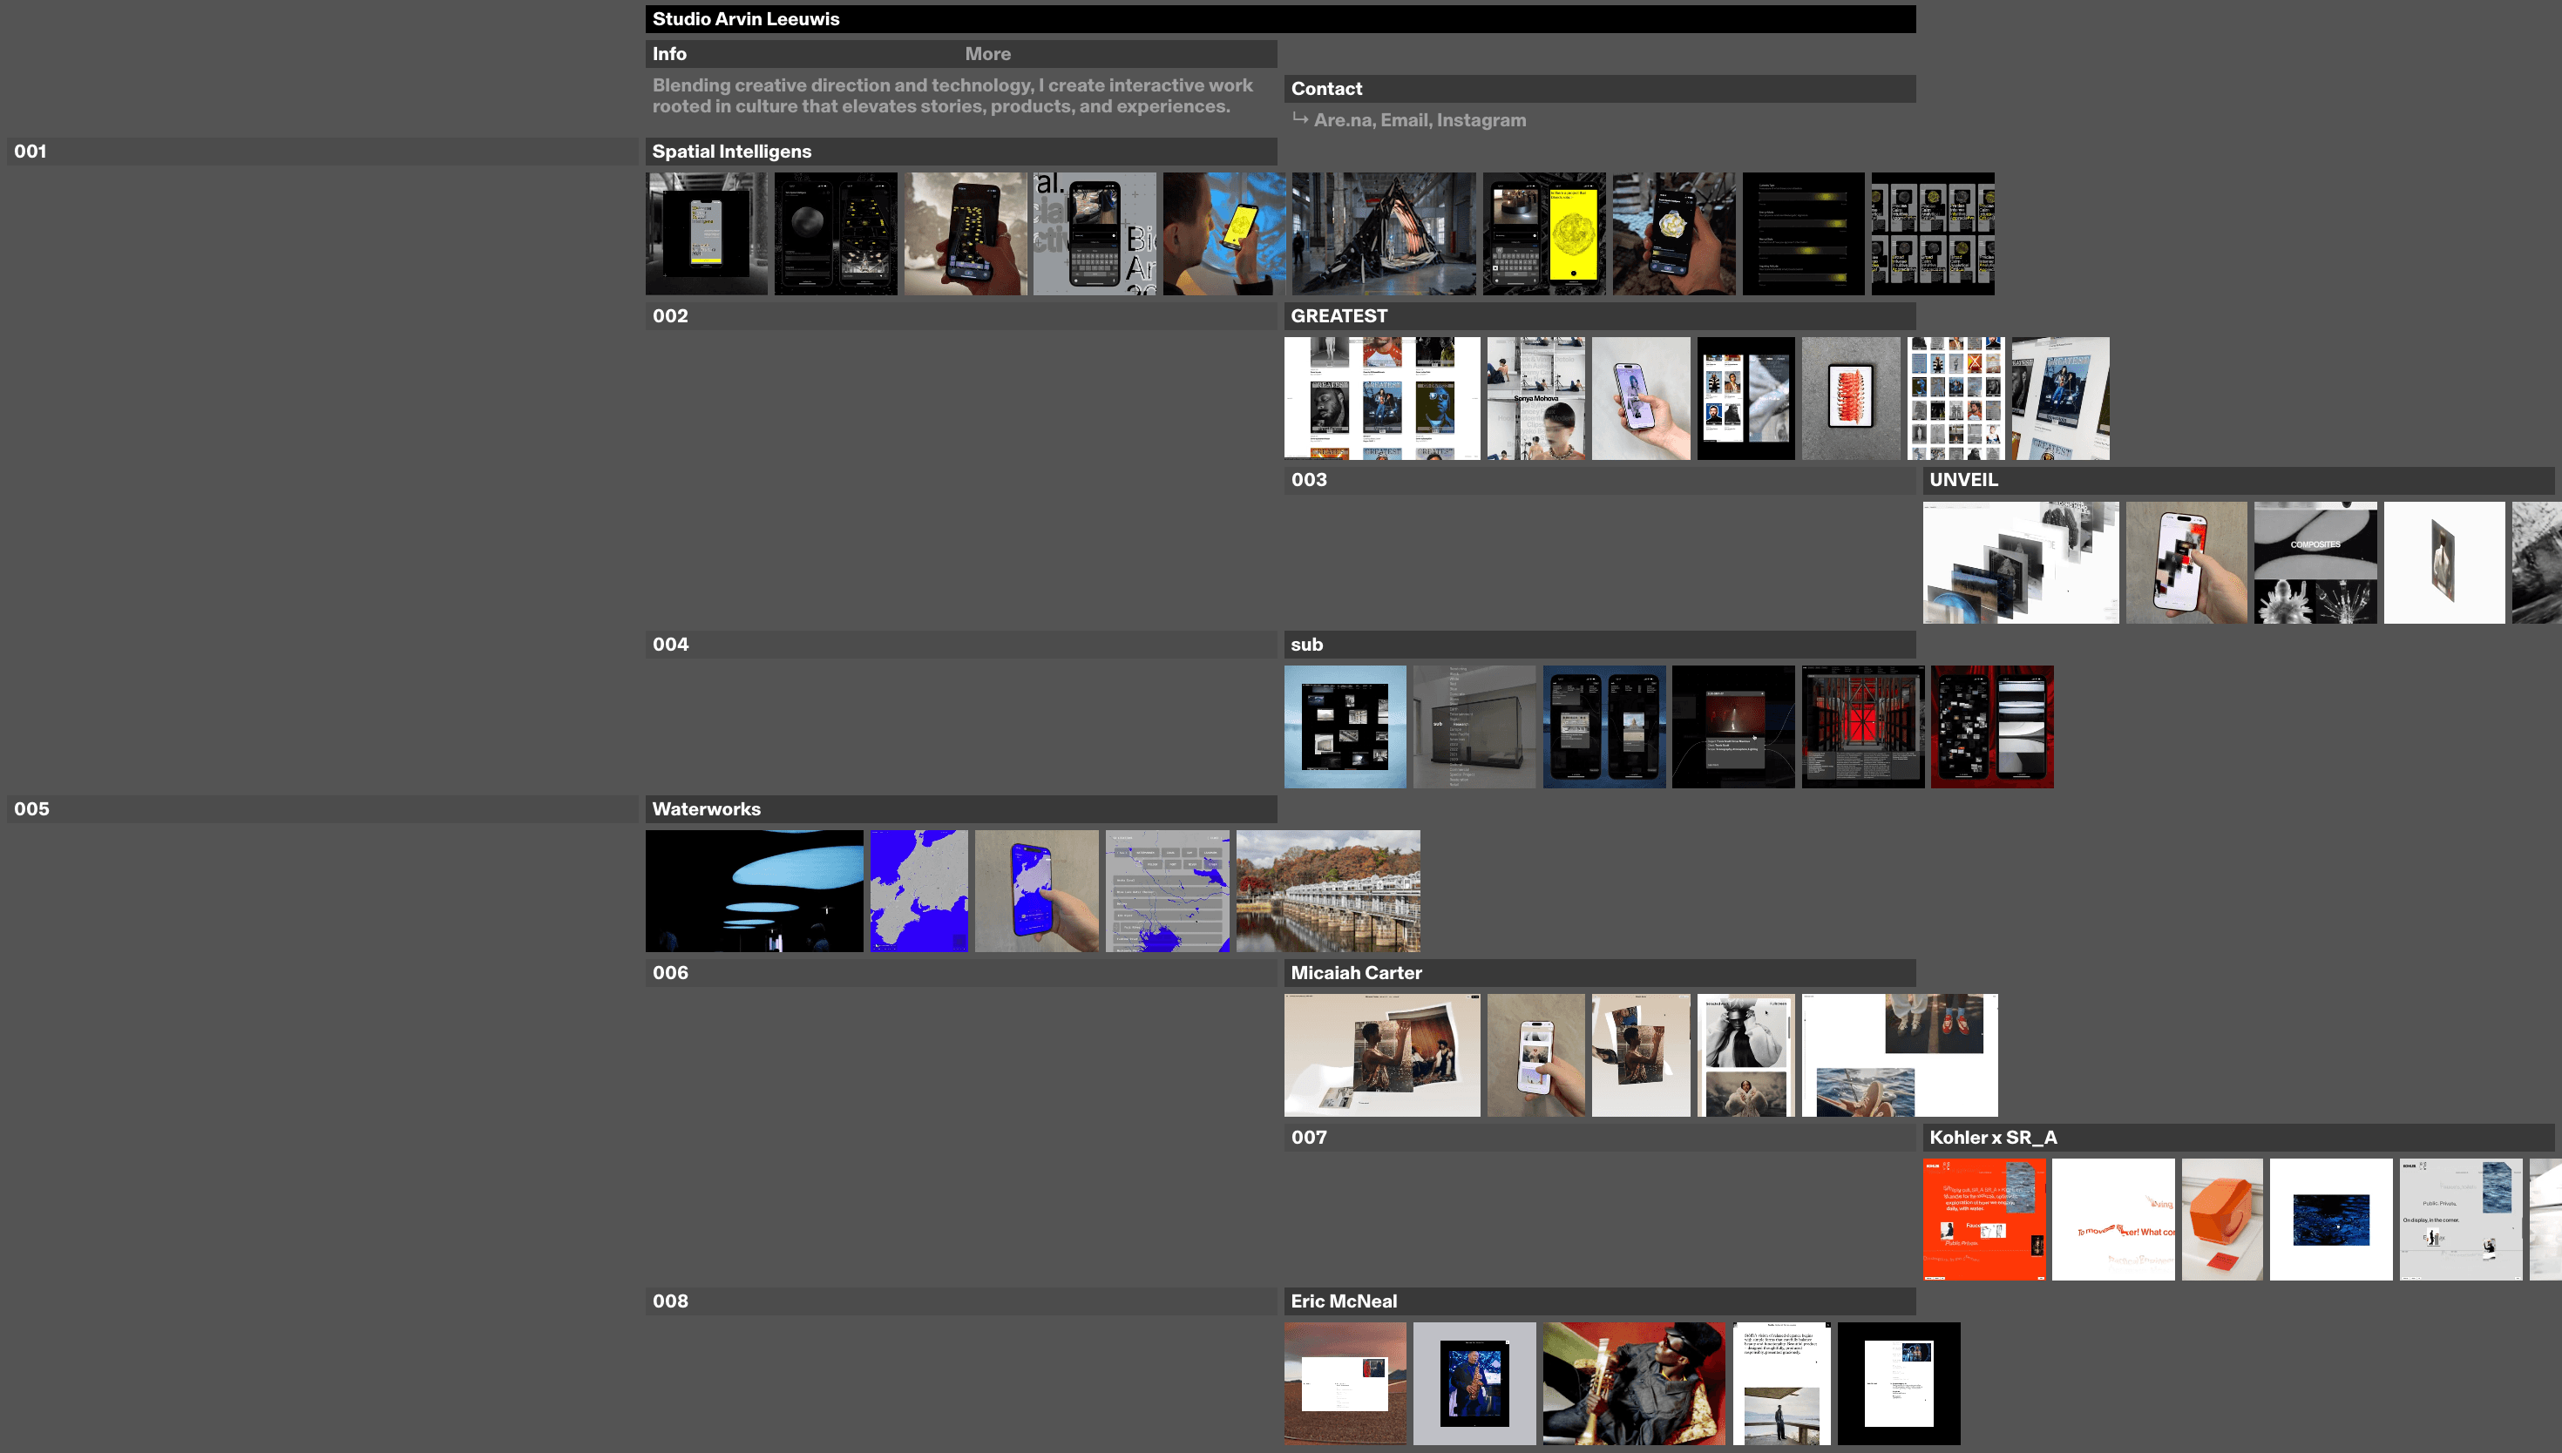Screen dimensions: 2562x1453
Task: Click the COMPOSITES thumbnail in UNVEIL row
Action: (2315, 562)
